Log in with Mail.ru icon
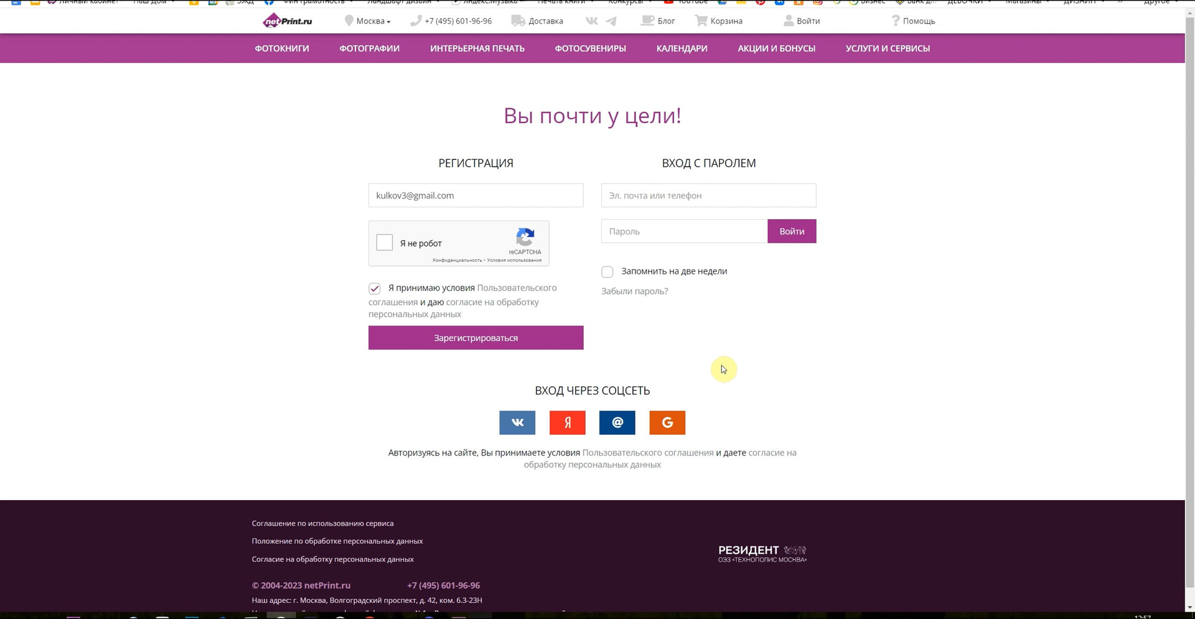 617,422
